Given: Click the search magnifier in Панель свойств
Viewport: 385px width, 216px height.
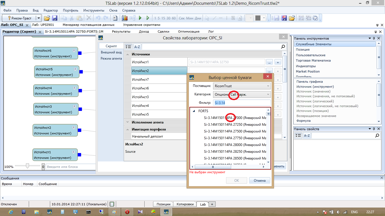Looking at the screenshot, I should pyautogui.click(x=377, y=136).
